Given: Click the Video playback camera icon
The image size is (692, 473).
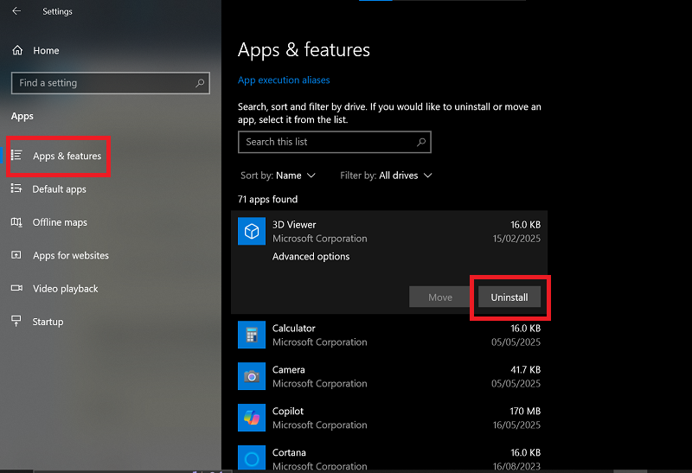Looking at the screenshot, I should 16,288.
